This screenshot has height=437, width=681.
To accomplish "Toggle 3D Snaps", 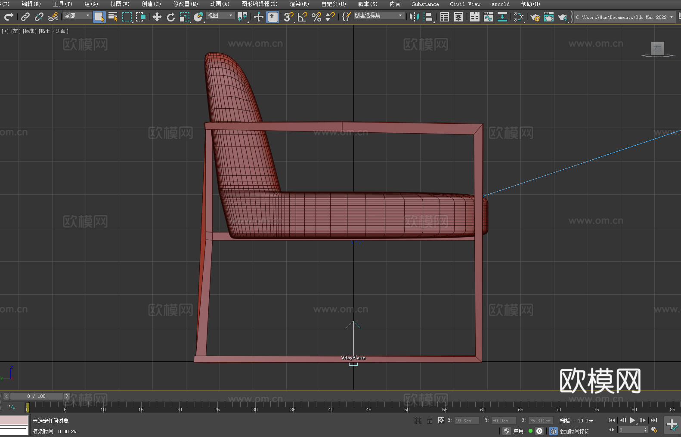I will click(x=289, y=17).
